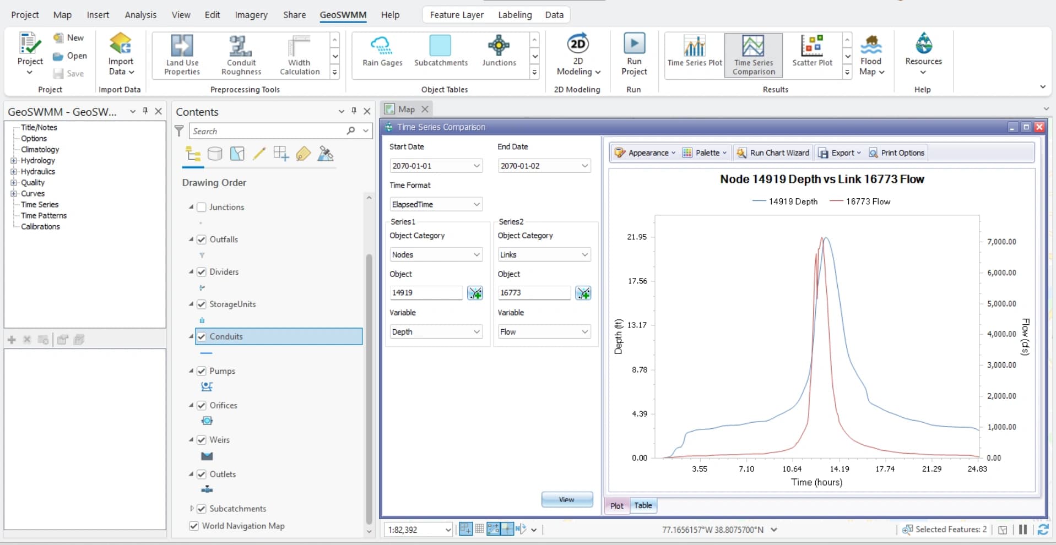This screenshot has height=545, width=1056.
Task: Click the Series1 object picker icon
Action: (x=475, y=293)
